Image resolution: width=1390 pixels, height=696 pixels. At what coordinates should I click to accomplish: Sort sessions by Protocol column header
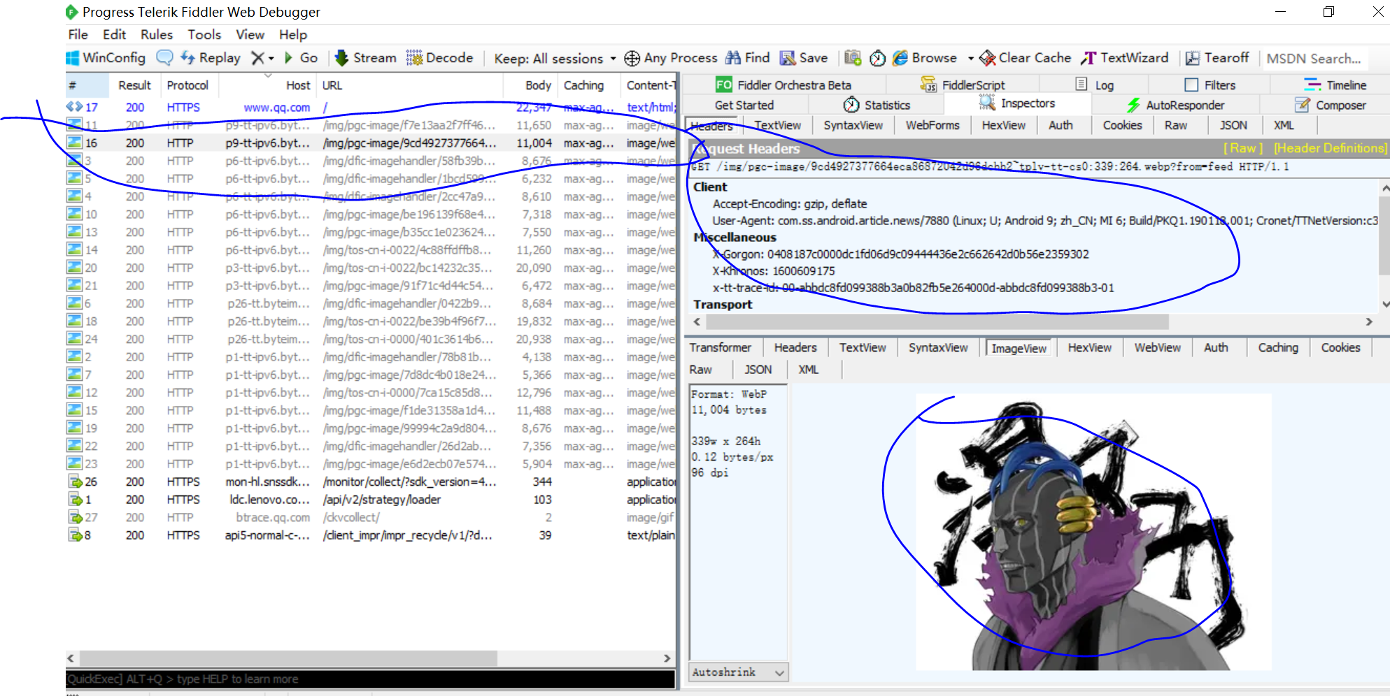pos(187,85)
